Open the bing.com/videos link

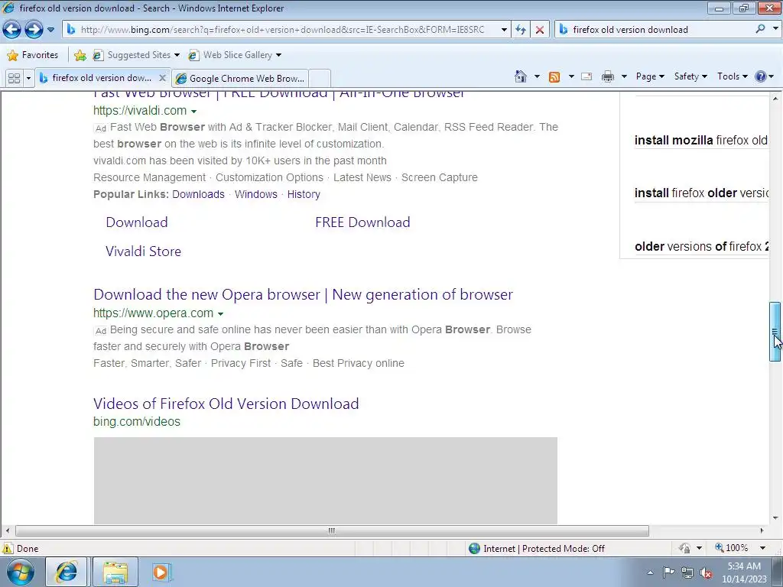coord(137,421)
